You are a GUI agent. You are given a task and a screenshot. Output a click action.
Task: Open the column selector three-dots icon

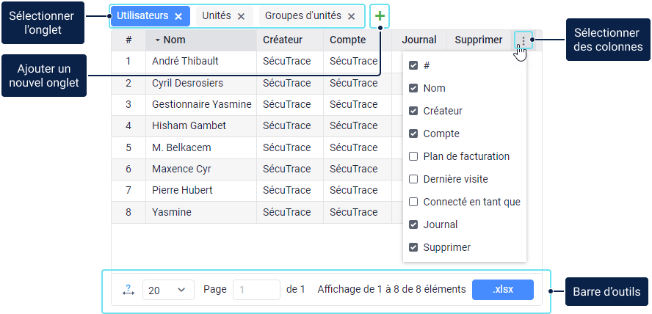tap(523, 40)
